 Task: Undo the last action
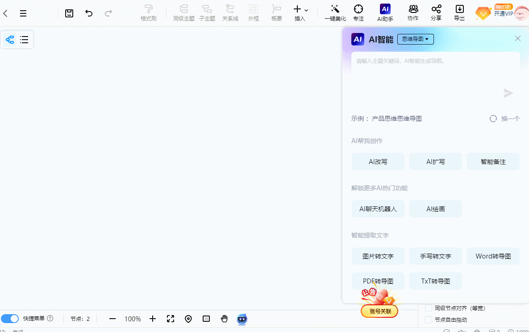point(89,13)
